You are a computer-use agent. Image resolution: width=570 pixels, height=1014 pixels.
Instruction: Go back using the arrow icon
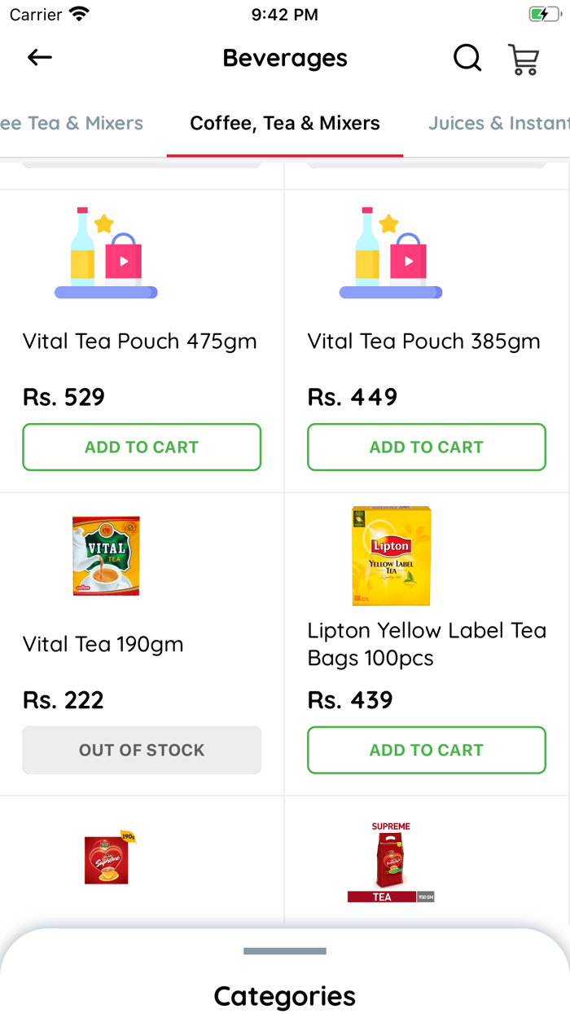pos(39,58)
